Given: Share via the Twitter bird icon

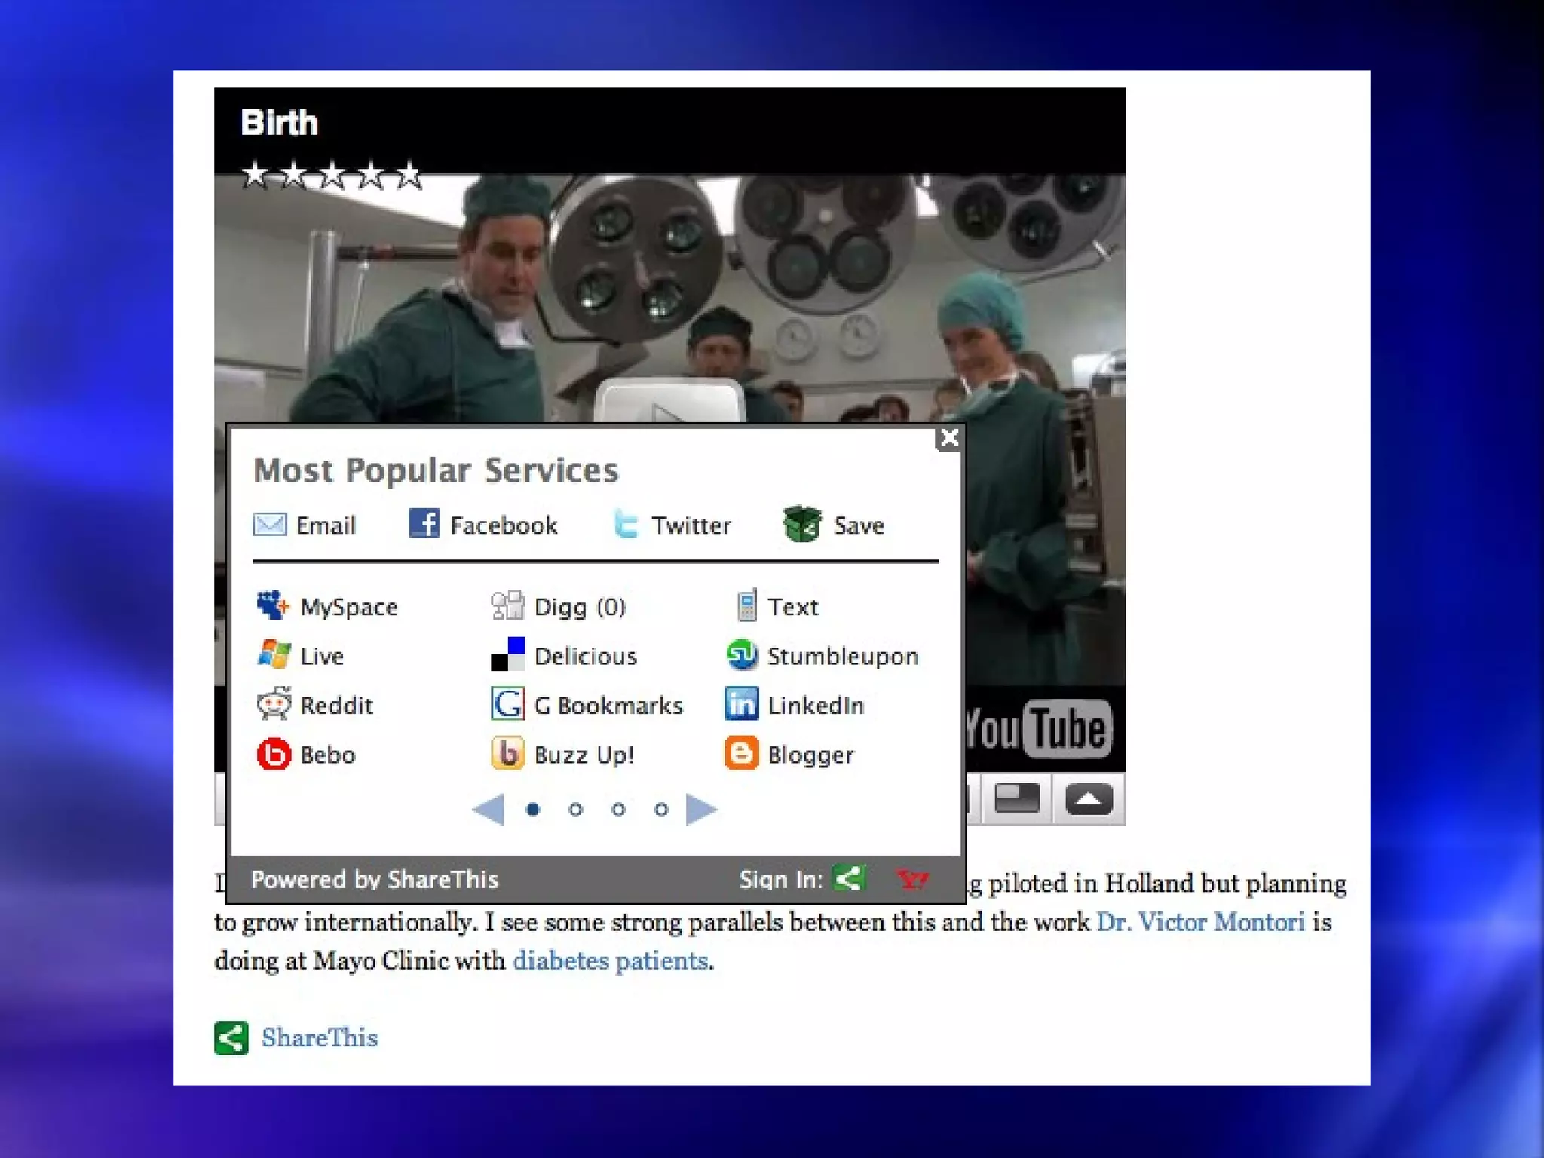Looking at the screenshot, I should (625, 524).
